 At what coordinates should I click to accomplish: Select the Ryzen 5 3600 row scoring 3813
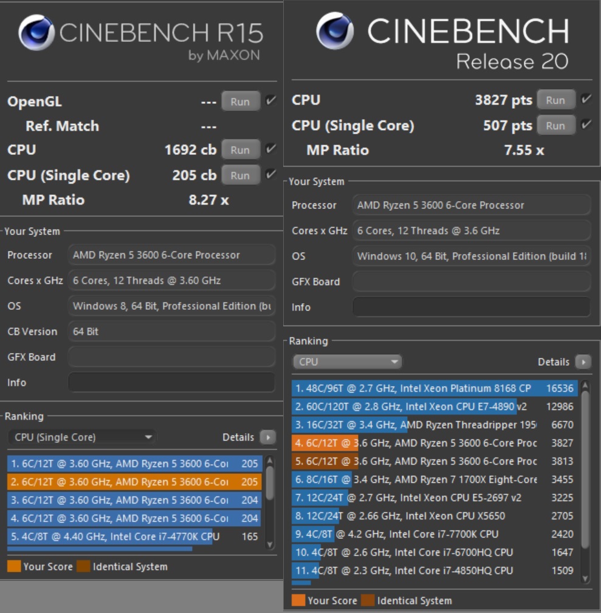[435, 461]
